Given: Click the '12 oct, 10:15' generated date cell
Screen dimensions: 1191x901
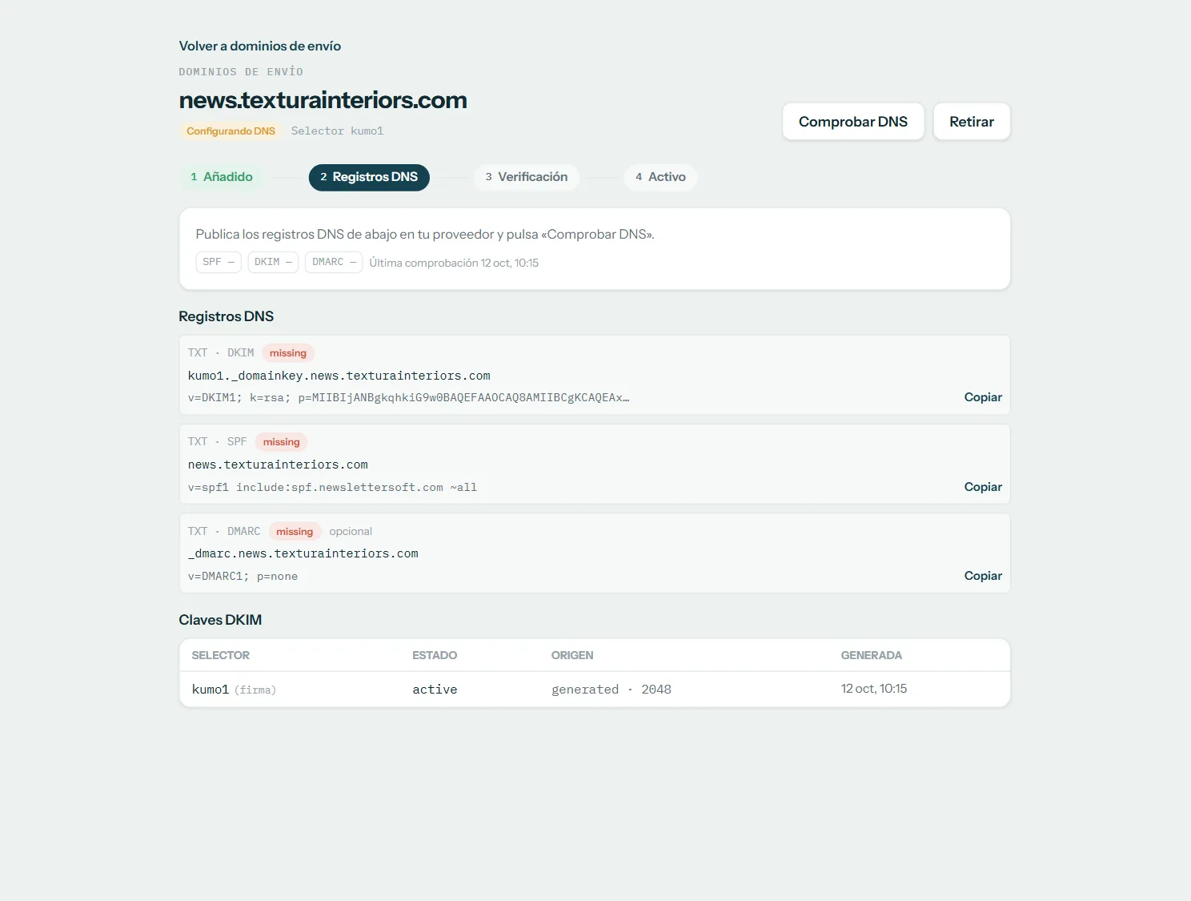Looking at the screenshot, I should (874, 689).
